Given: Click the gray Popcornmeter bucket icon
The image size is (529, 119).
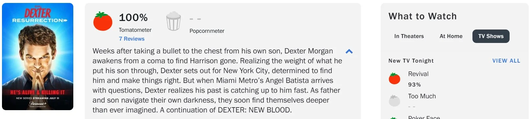Looking at the screenshot, I should point(173,21).
